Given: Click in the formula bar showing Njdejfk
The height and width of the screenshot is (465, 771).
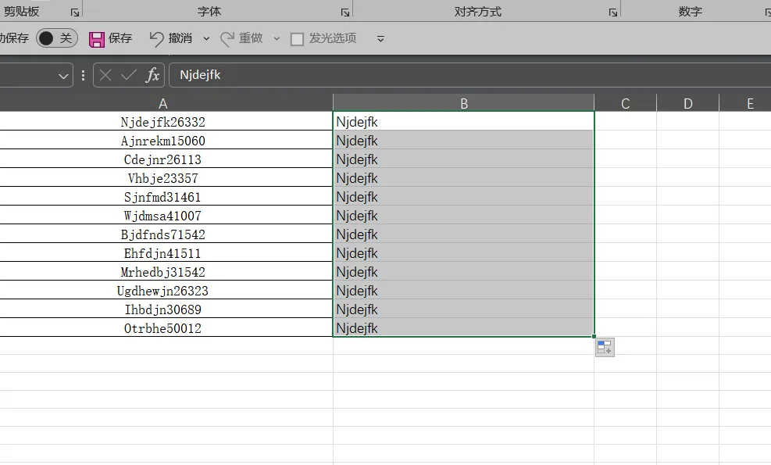Looking at the screenshot, I should (469, 75).
